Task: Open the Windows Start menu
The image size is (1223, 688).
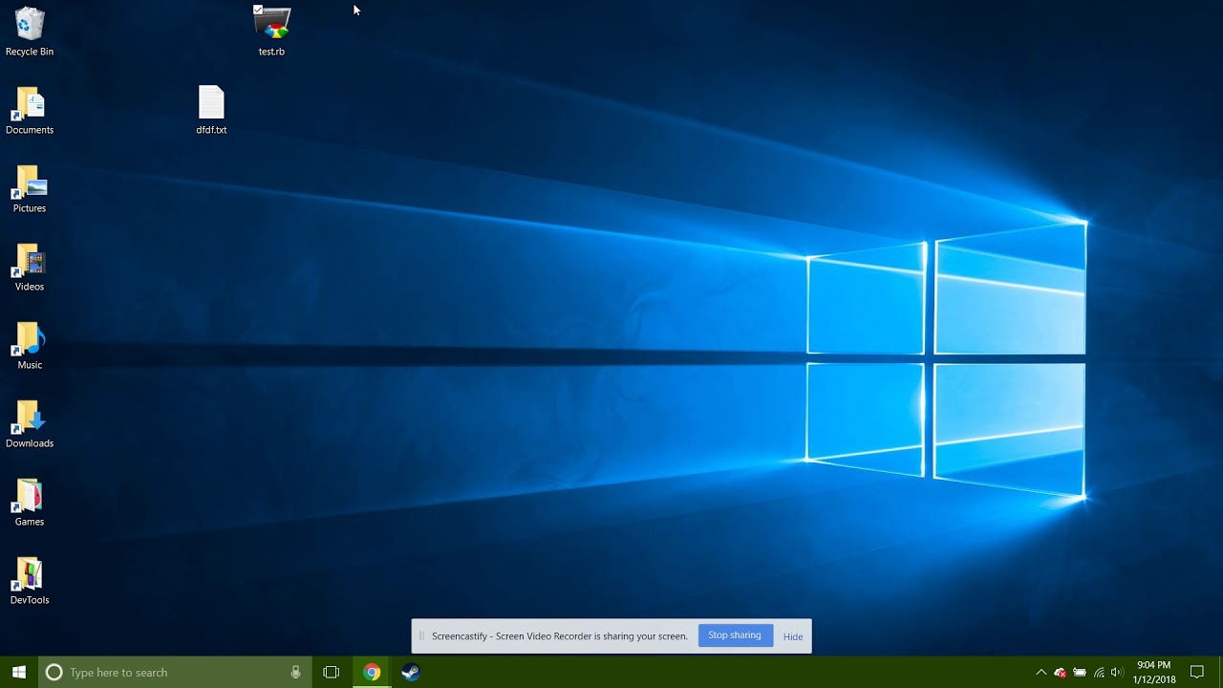Action: pos(19,672)
